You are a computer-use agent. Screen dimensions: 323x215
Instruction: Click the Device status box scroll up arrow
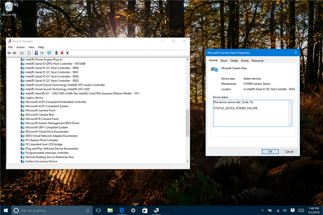pyautogui.click(x=290, y=102)
